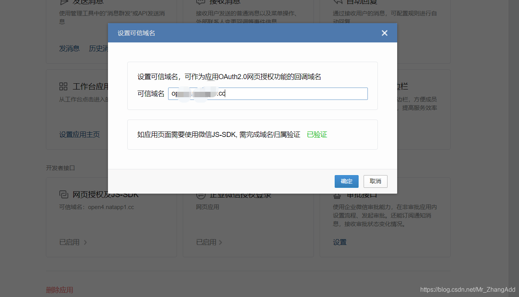Click the 网页授权及JS-SDK panel icon

pyautogui.click(x=63, y=194)
